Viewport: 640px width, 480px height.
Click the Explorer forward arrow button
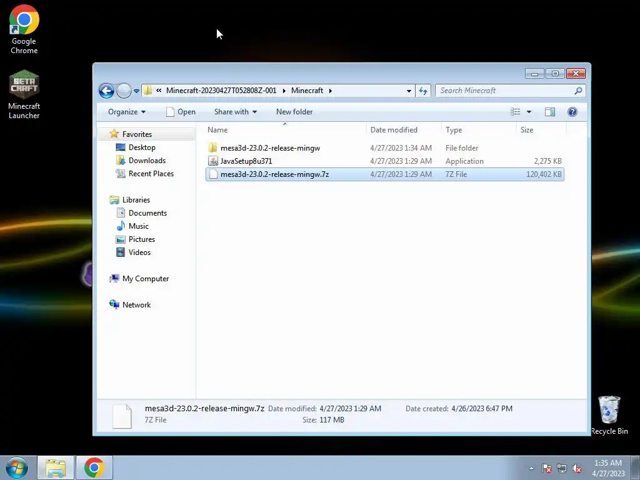coord(124,91)
